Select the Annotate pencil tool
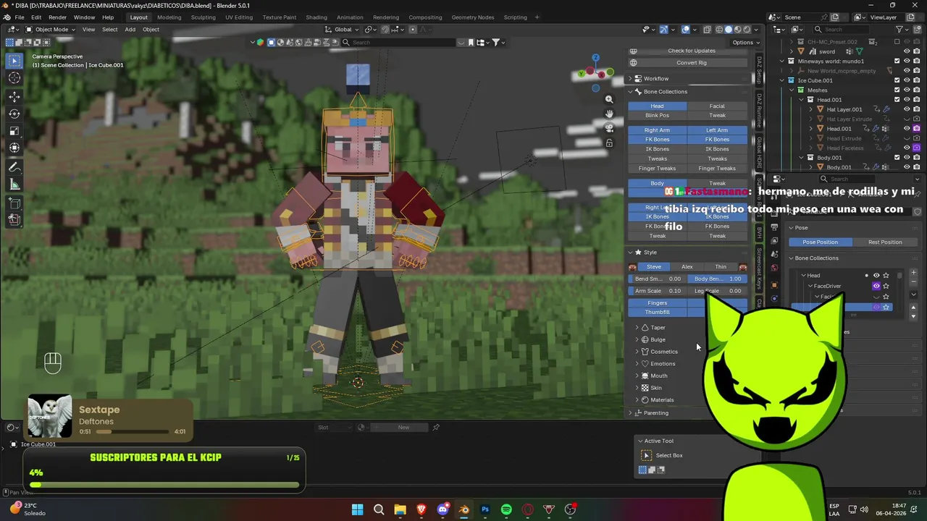This screenshot has height=521, width=927. 14,167
